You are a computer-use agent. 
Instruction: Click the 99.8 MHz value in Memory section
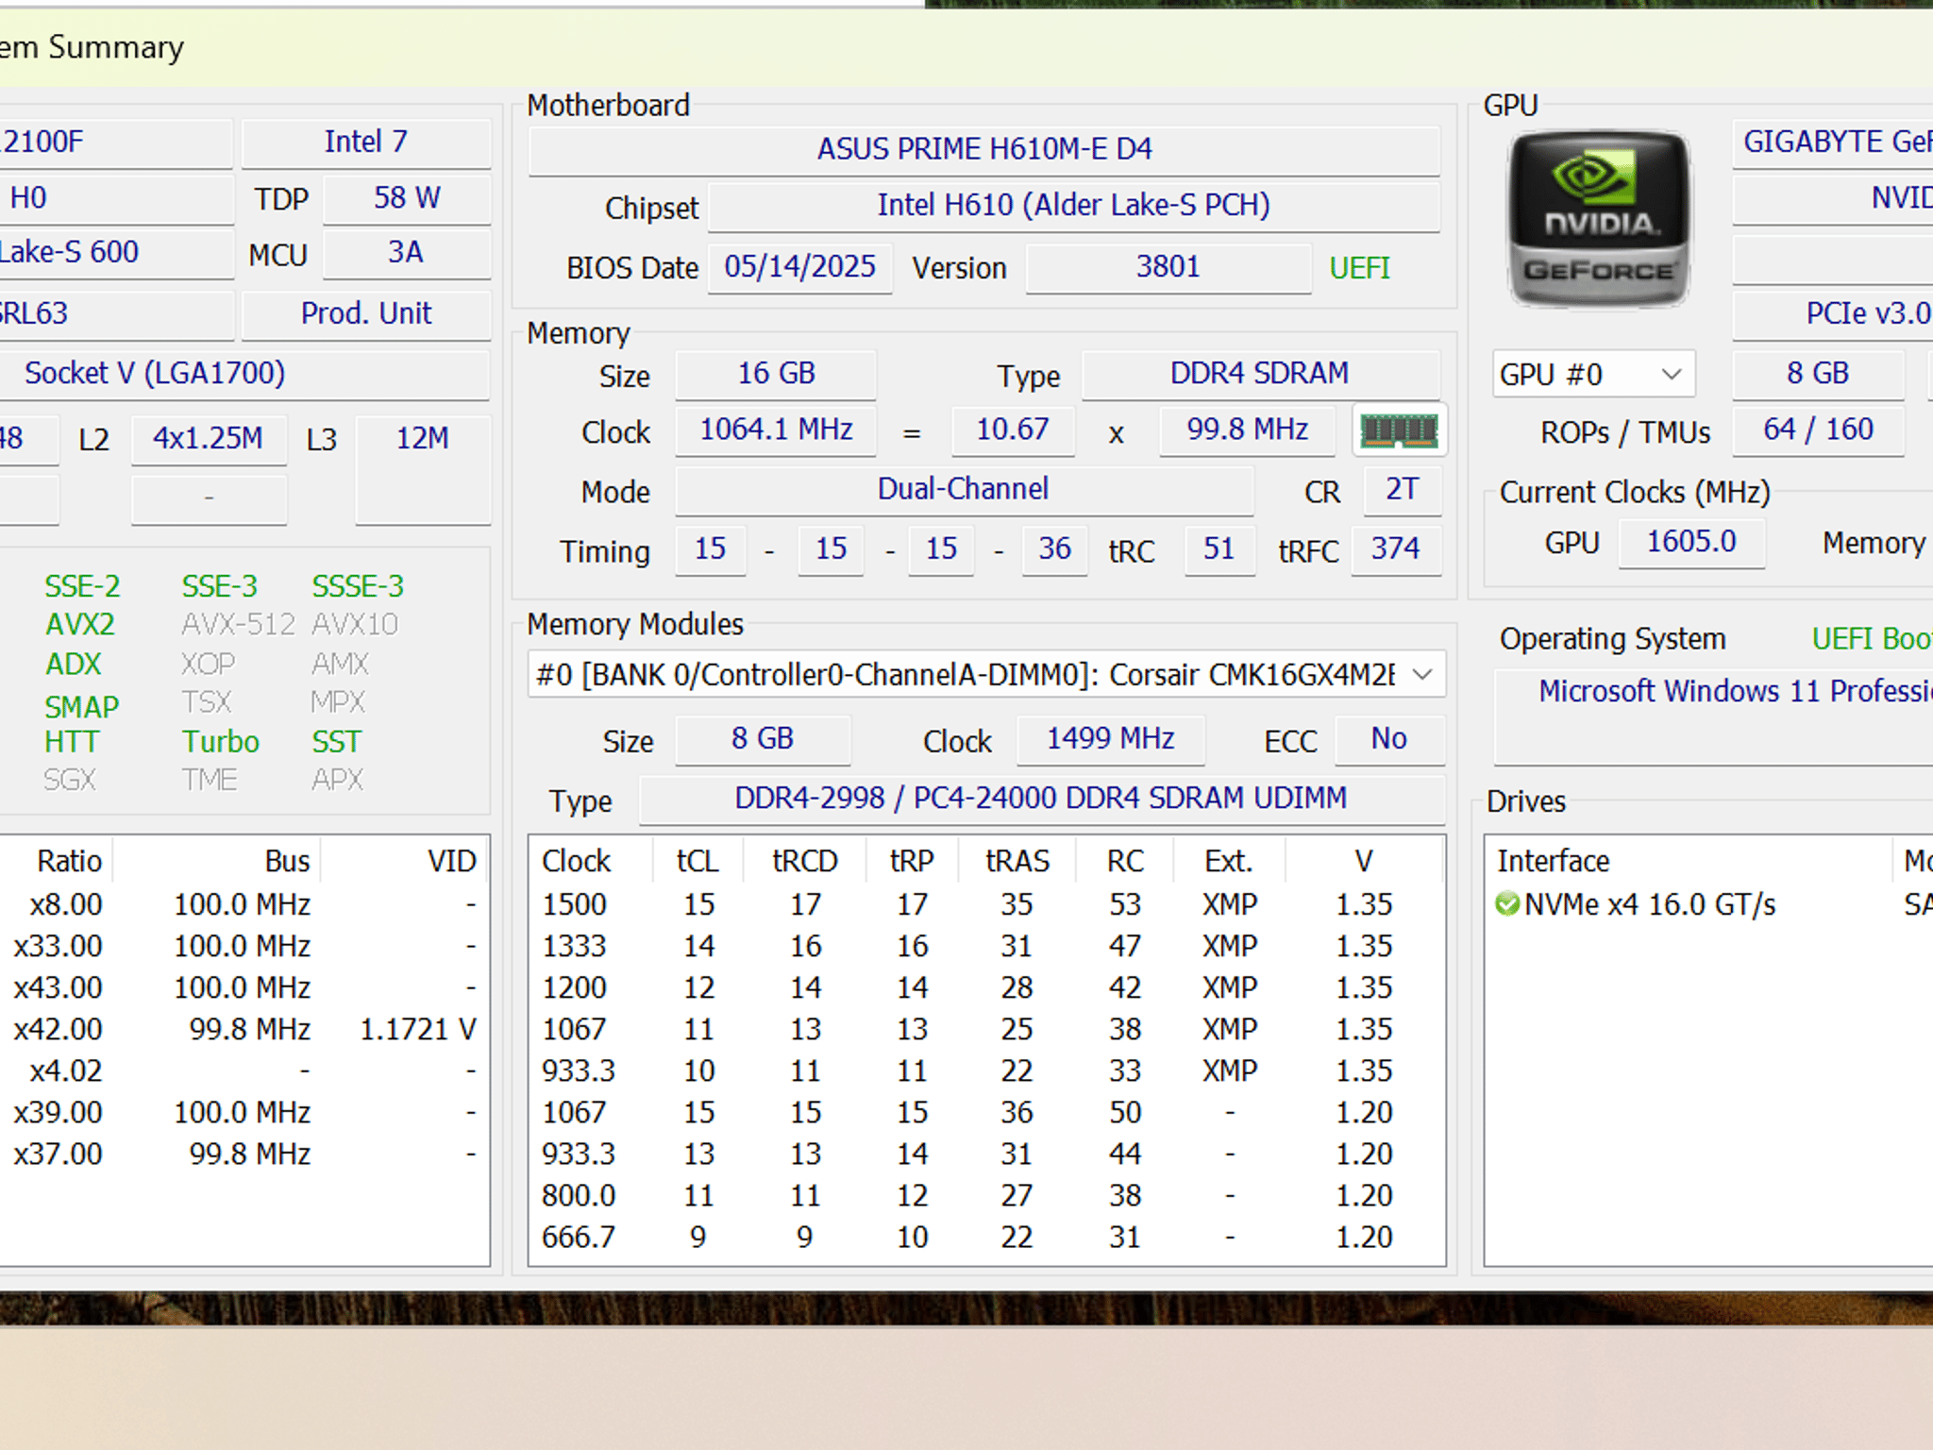pos(1248,430)
